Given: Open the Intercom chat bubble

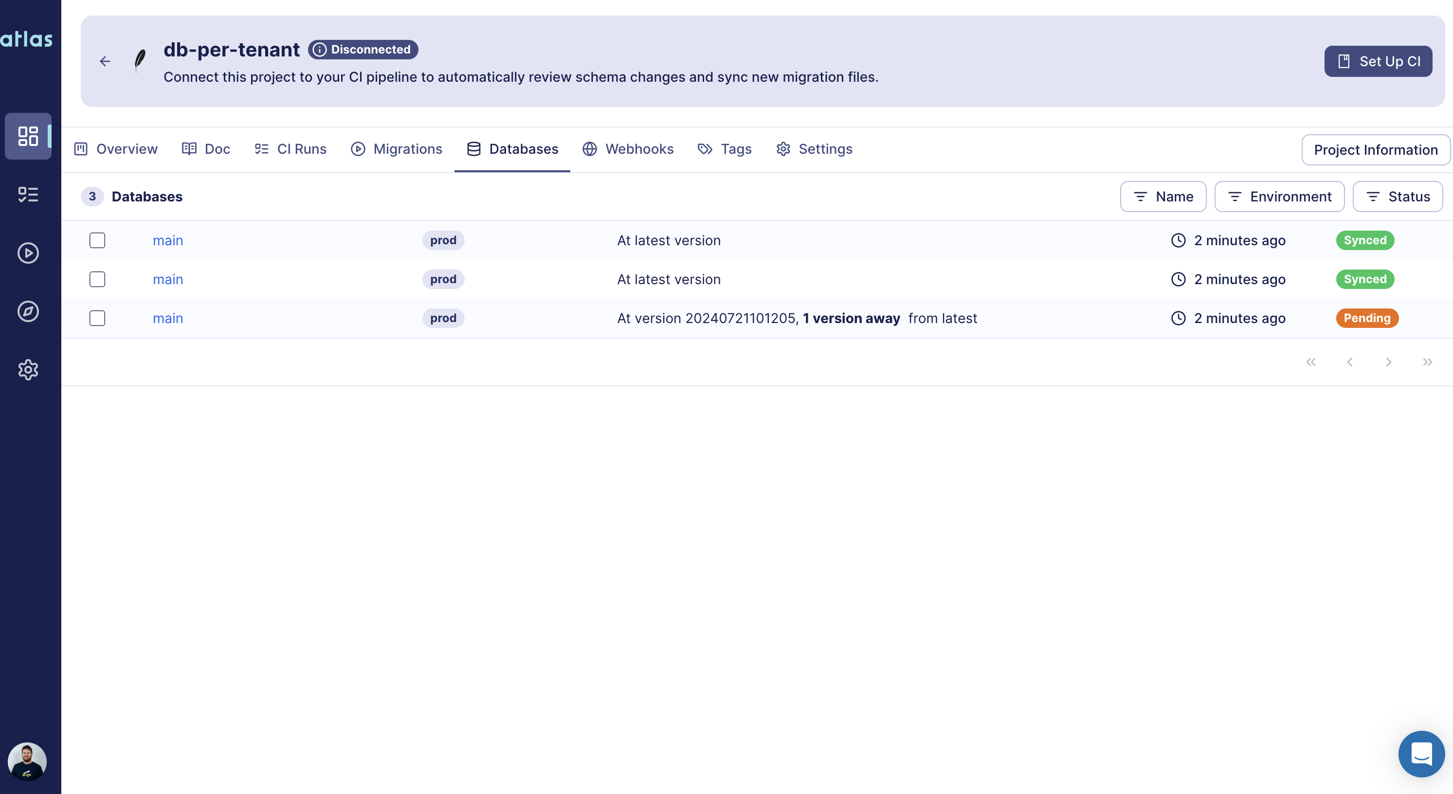Looking at the screenshot, I should pyautogui.click(x=1421, y=754).
